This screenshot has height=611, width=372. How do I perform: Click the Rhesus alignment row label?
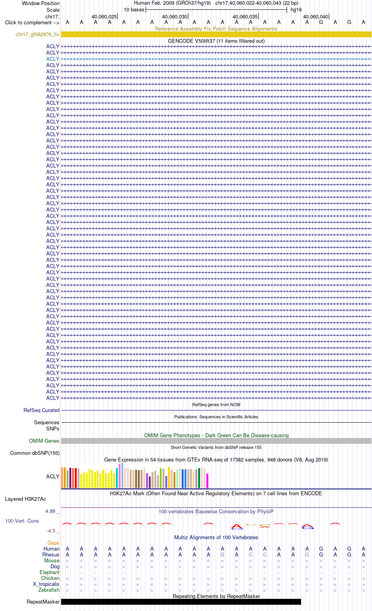[x=51, y=554]
